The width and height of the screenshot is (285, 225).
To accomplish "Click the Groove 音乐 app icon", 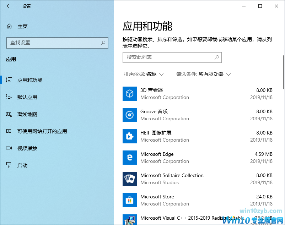I will pyautogui.click(x=130, y=115).
